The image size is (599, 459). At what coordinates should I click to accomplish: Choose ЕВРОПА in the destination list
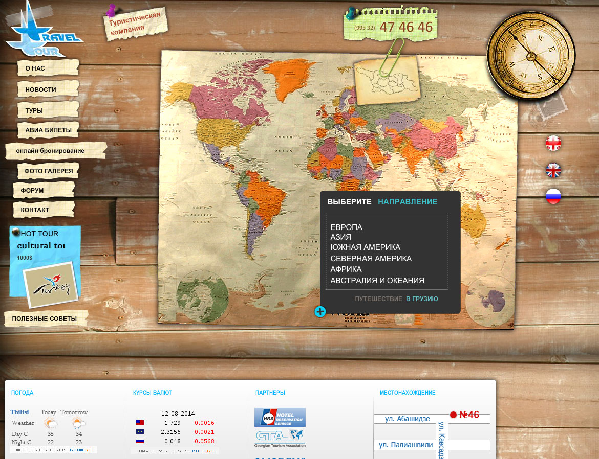(346, 227)
